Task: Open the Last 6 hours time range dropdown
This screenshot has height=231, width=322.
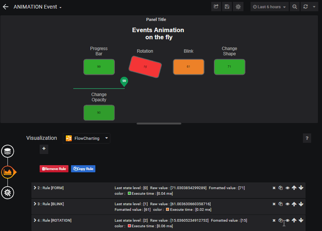Action: click(269, 6)
